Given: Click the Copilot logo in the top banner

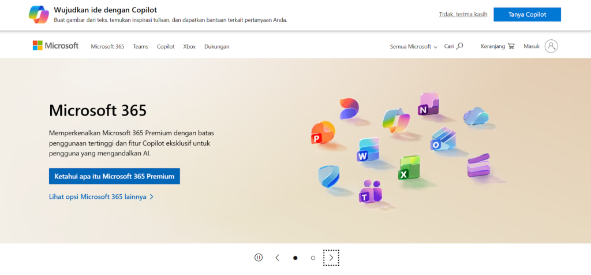Looking at the screenshot, I should coord(39,14).
